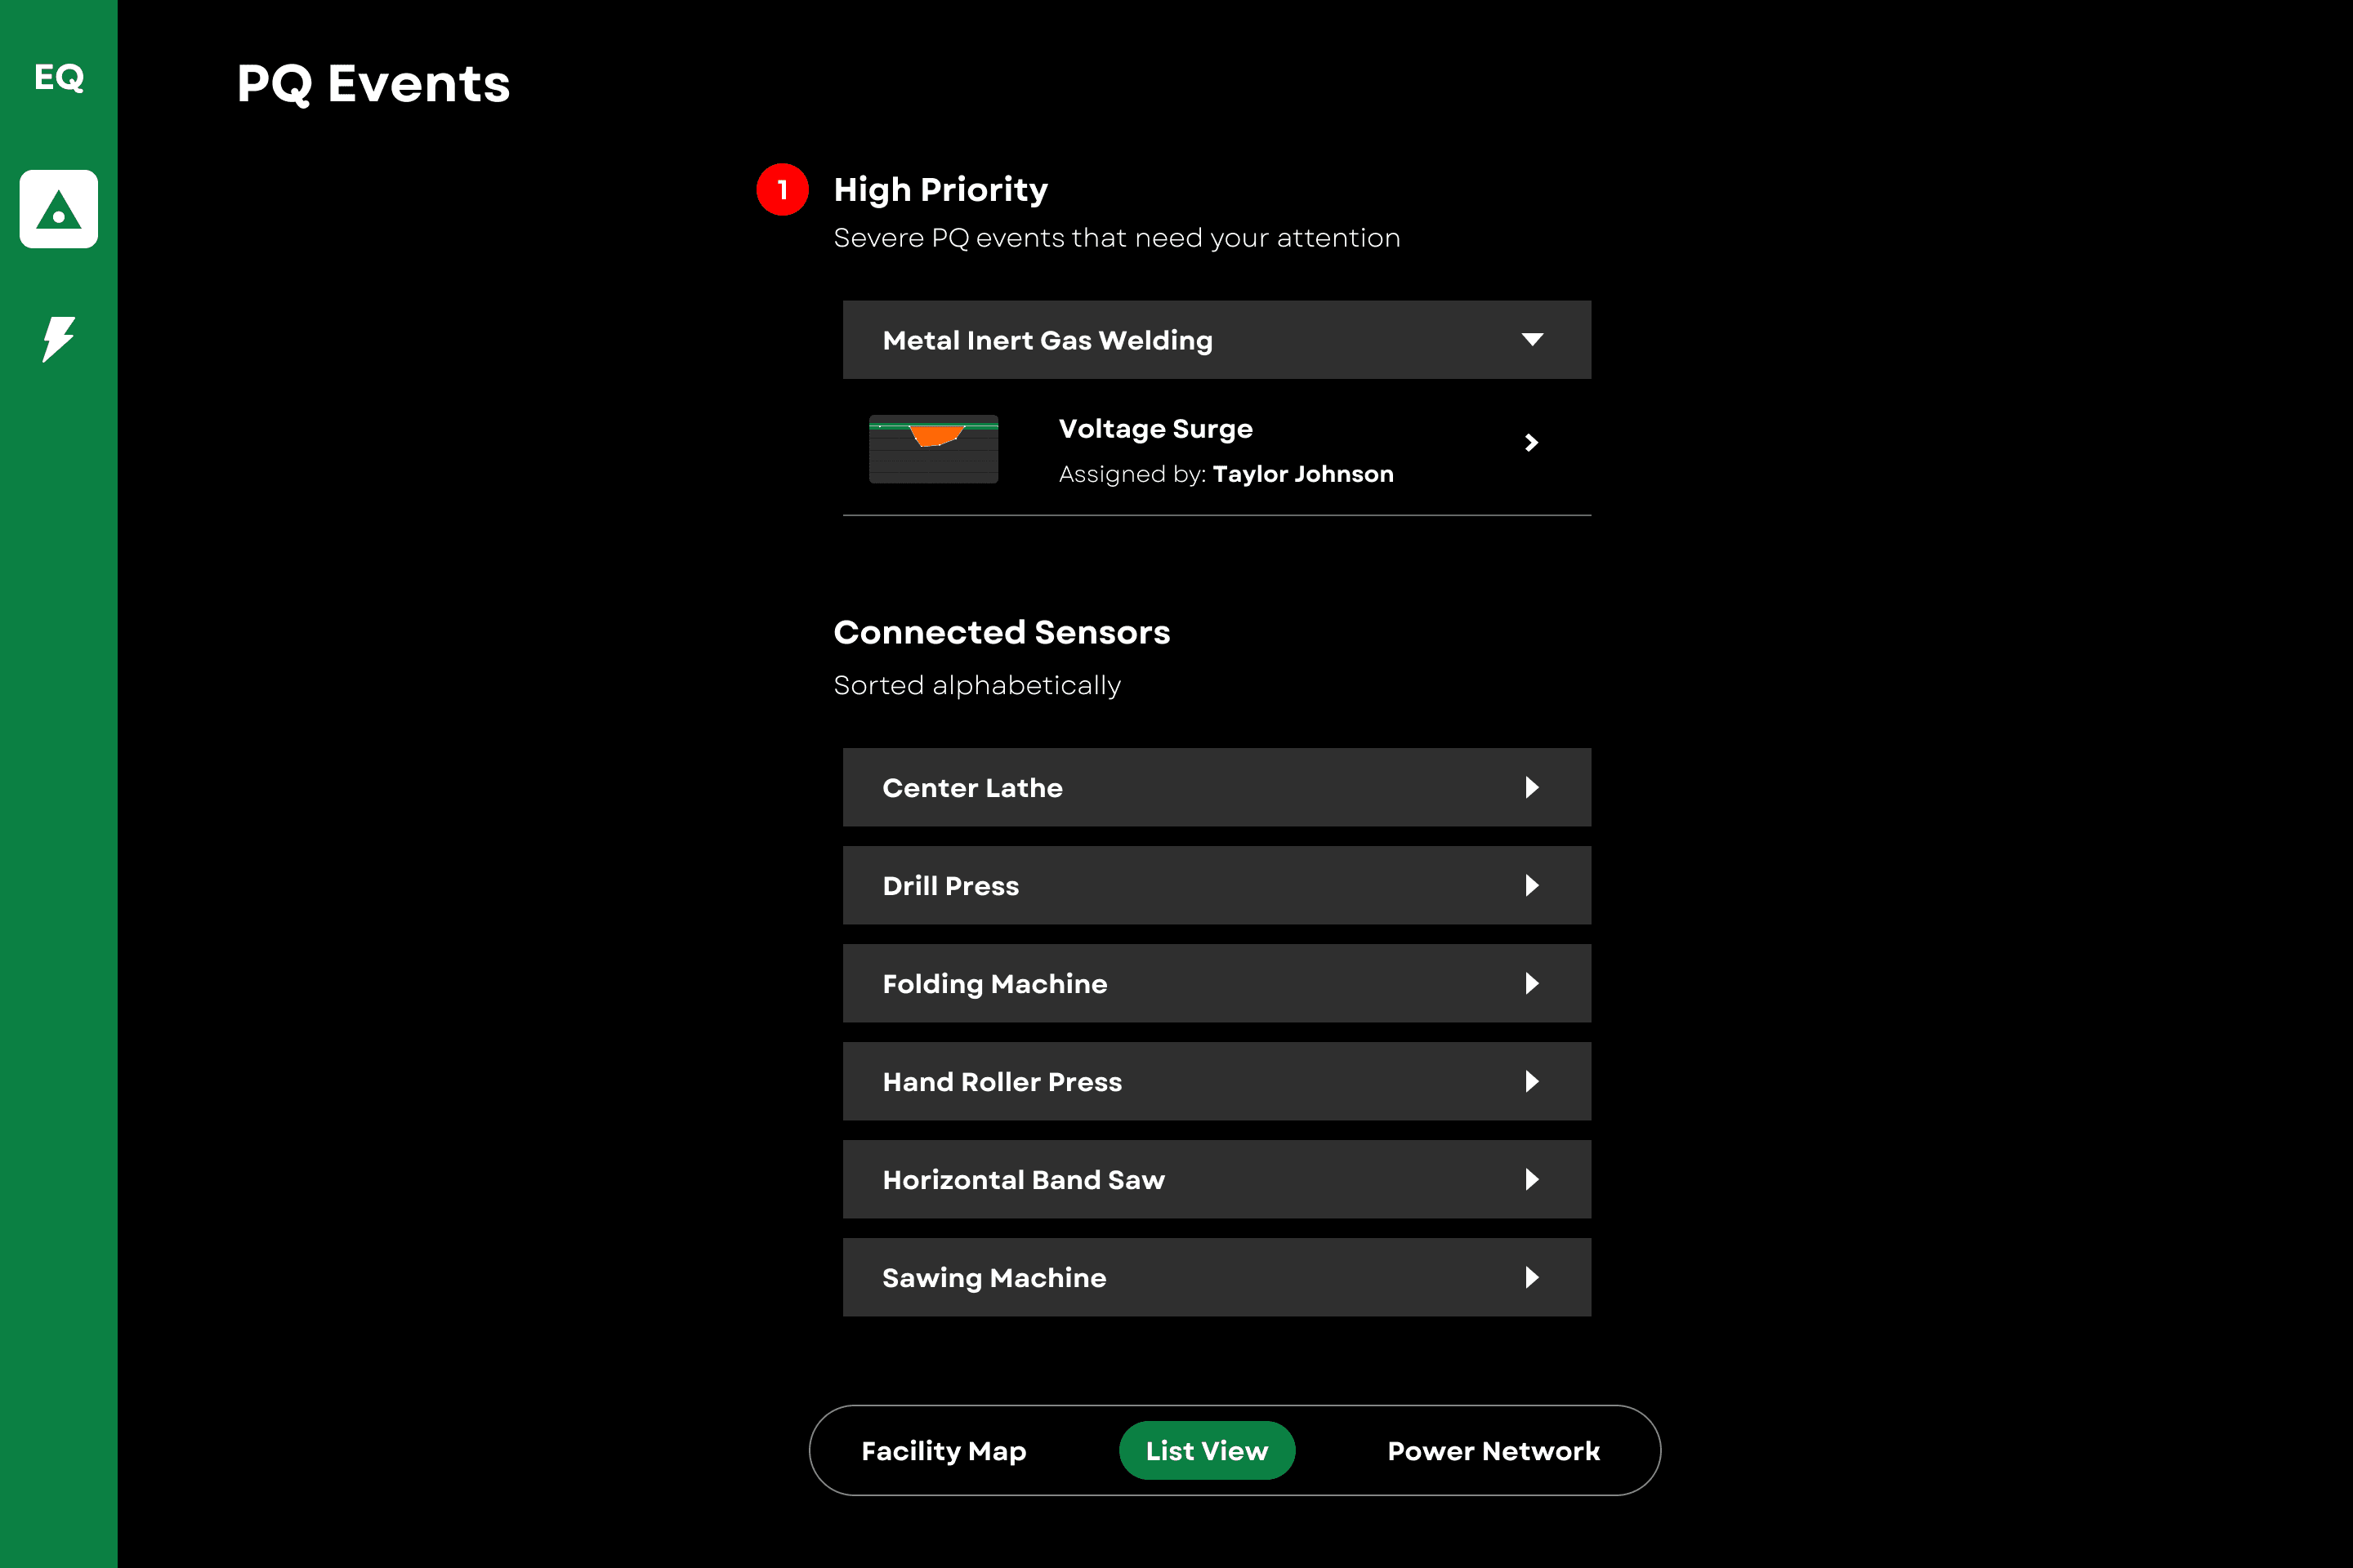Switch to the Power Network view

click(1493, 1450)
